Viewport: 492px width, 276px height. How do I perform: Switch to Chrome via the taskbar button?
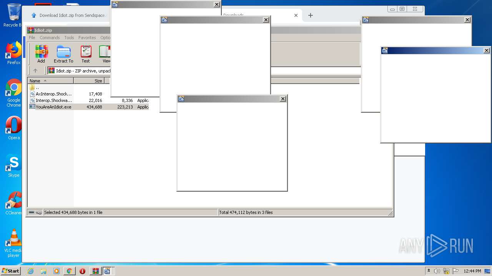[69, 271]
